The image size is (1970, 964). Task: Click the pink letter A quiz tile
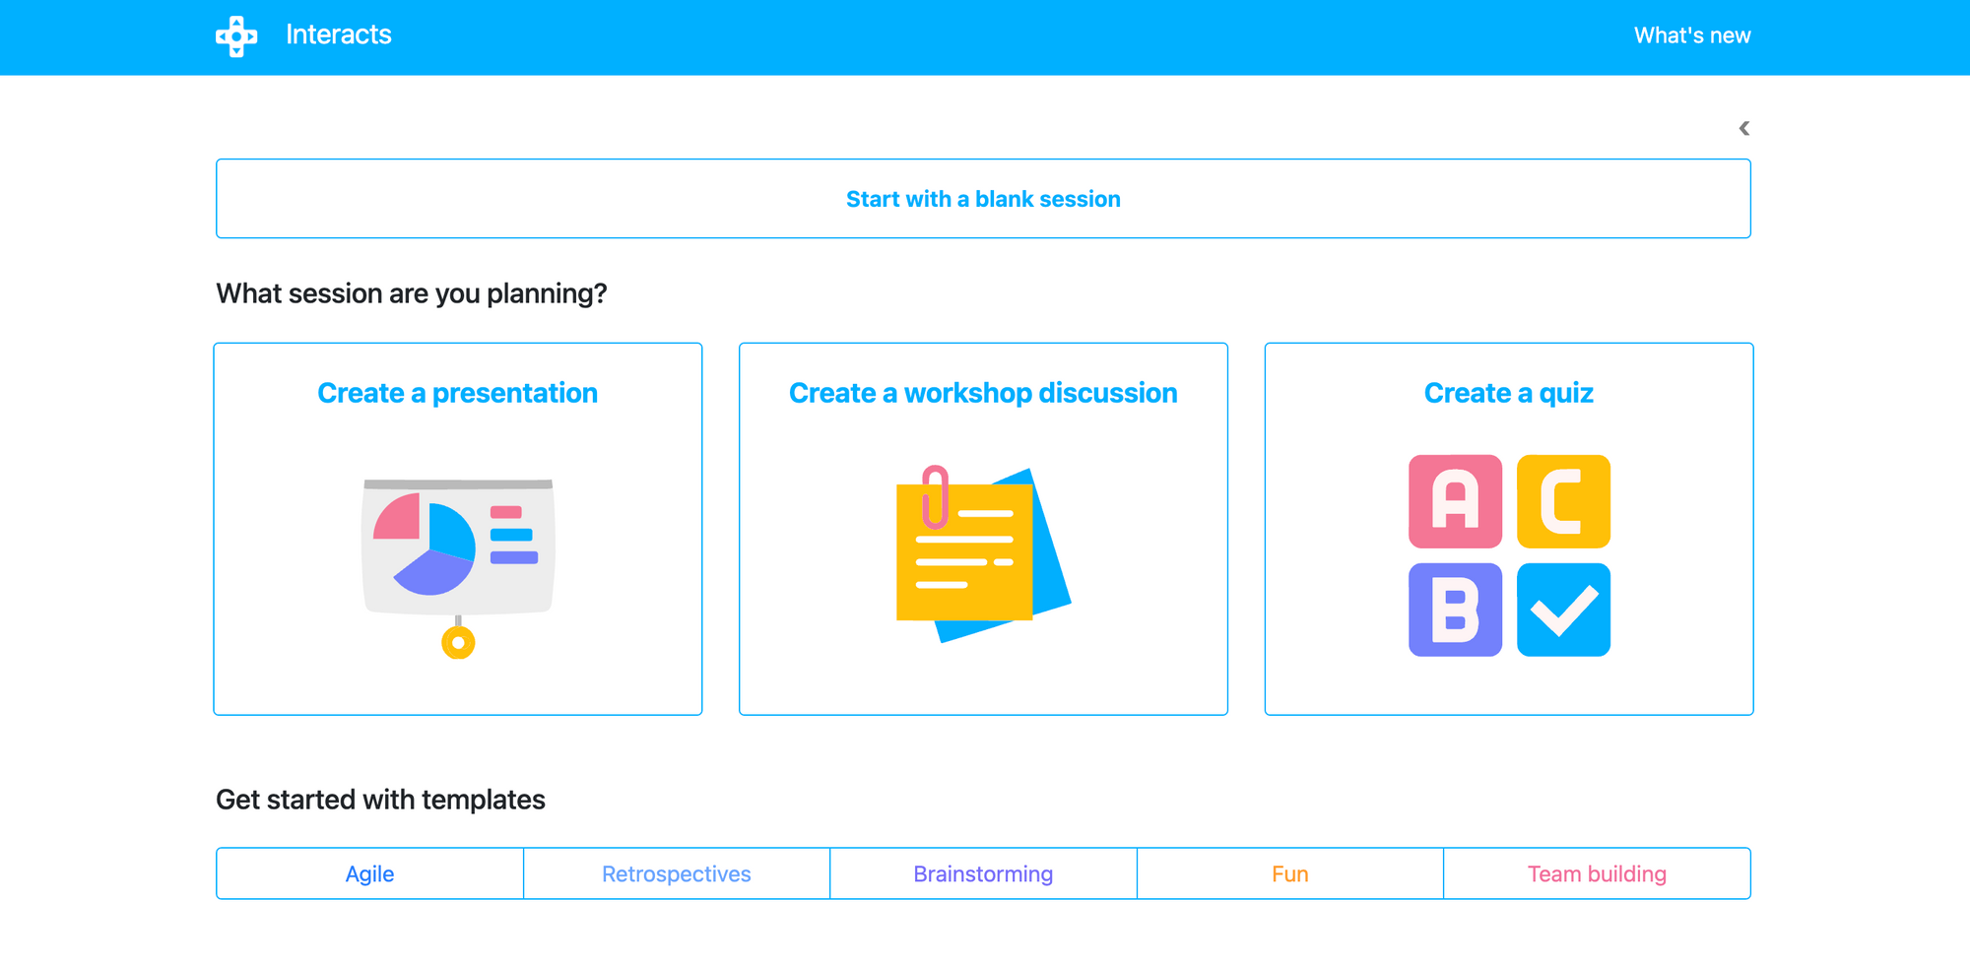pos(1455,501)
